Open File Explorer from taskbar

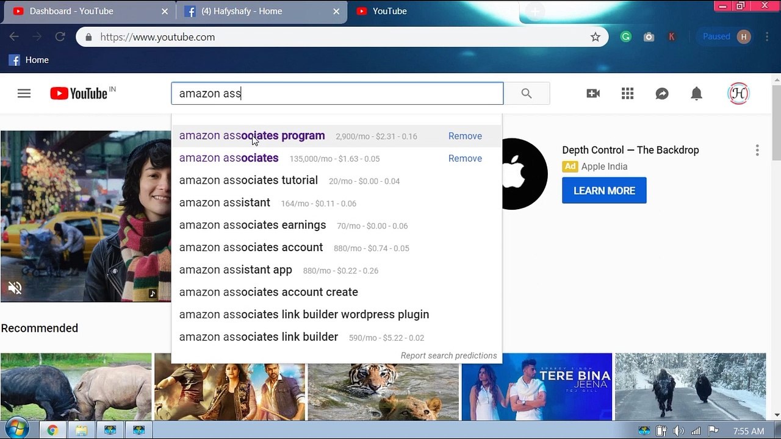[81, 430]
